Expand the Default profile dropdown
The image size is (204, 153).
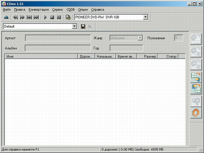click(x=74, y=26)
